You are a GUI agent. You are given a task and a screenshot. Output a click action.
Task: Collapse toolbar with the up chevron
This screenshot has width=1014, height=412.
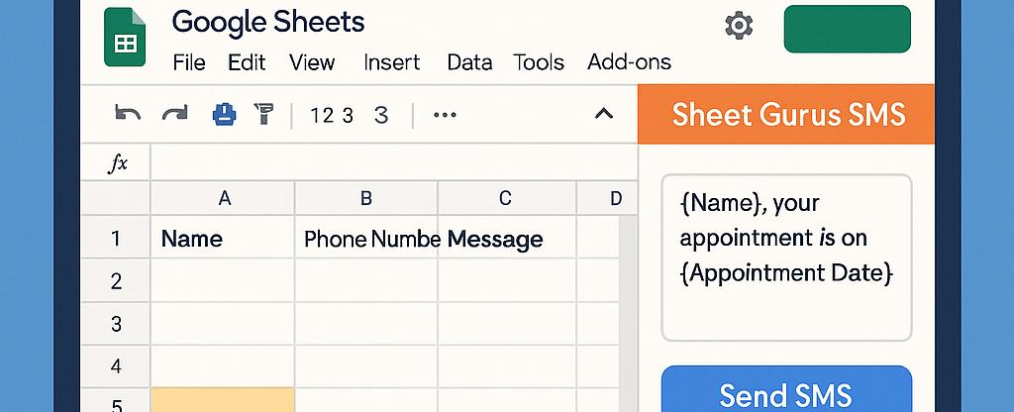point(603,115)
